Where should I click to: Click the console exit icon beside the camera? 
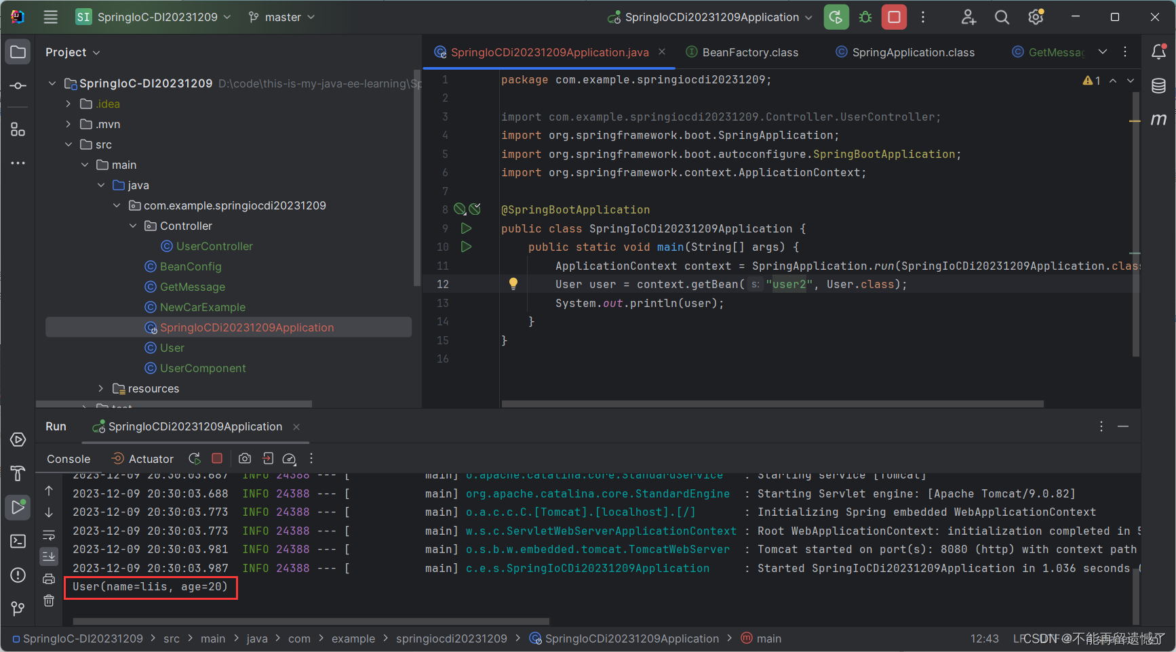pos(267,459)
